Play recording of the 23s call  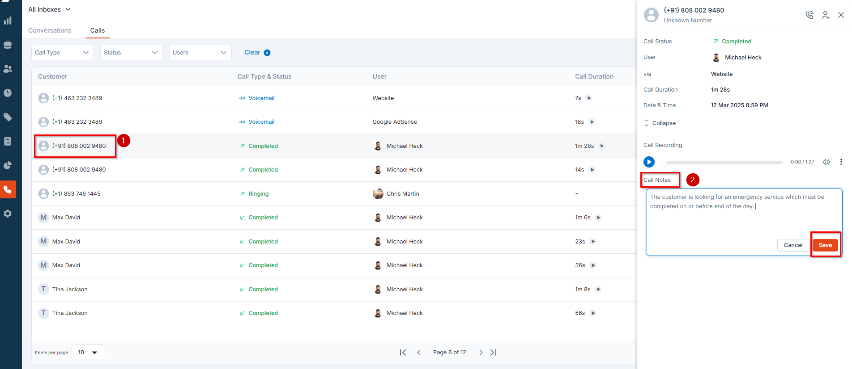(x=593, y=242)
